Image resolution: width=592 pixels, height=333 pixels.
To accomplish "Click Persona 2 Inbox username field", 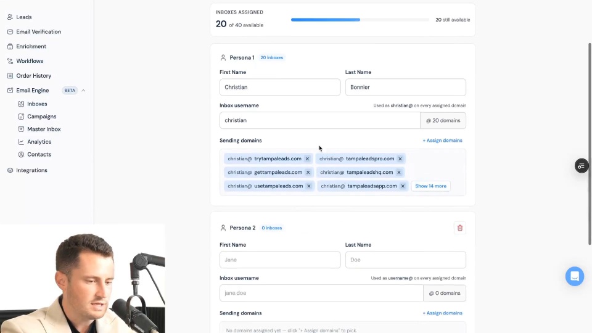I will (x=321, y=293).
